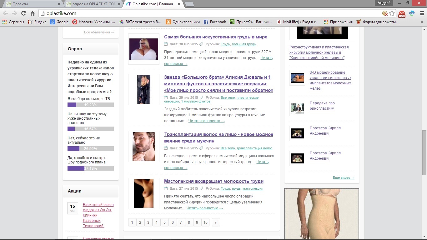Click the blocked cookies icon in address bar
The height and width of the screenshot is (240, 427).
pos(385,13)
